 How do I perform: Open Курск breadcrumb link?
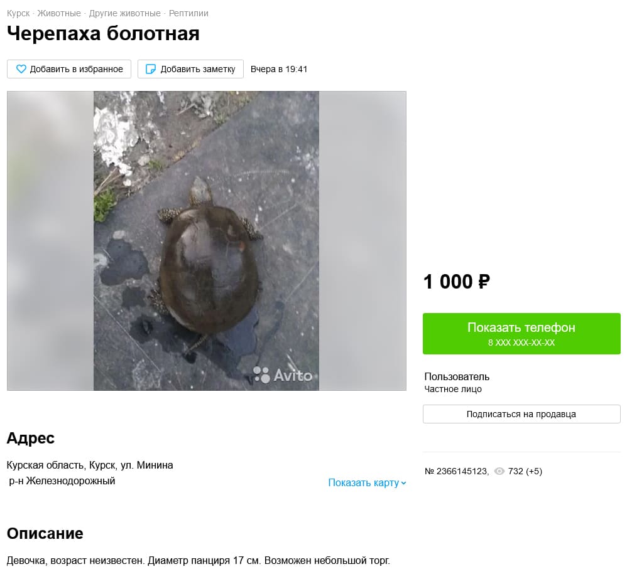(x=18, y=13)
